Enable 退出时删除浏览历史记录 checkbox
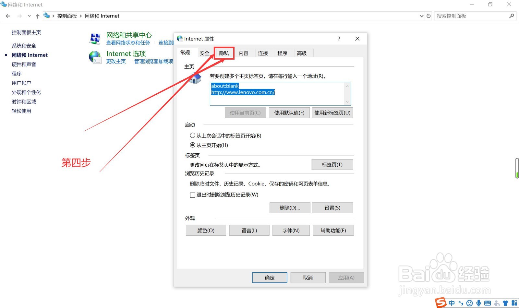Viewport: 519px width, 308px height. click(x=192, y=195)
